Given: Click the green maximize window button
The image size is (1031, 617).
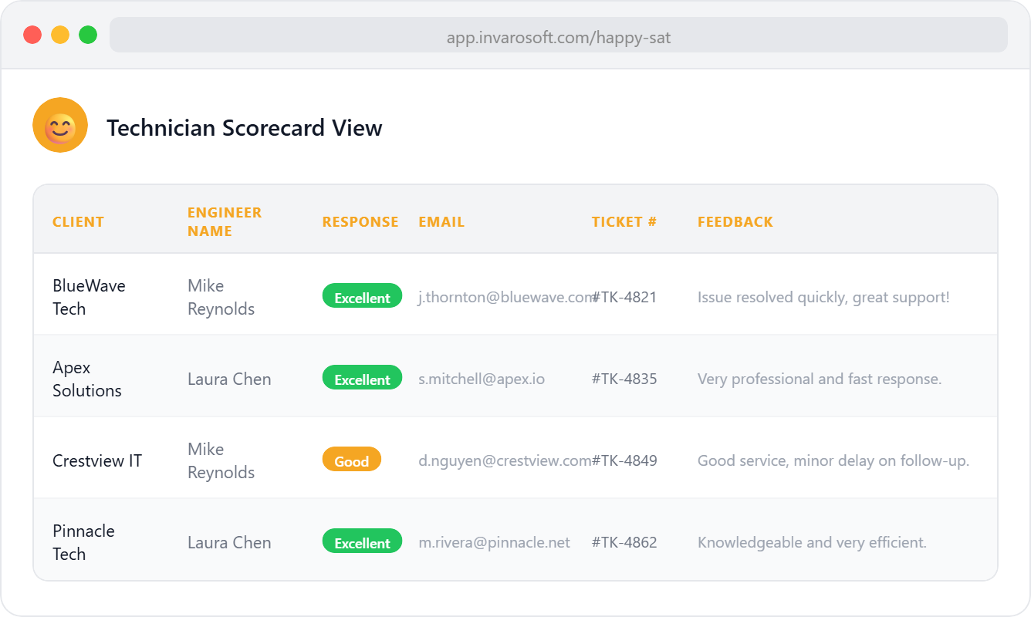Looking at the screenshot, I should pyautogui.click(x=88, y=35).
